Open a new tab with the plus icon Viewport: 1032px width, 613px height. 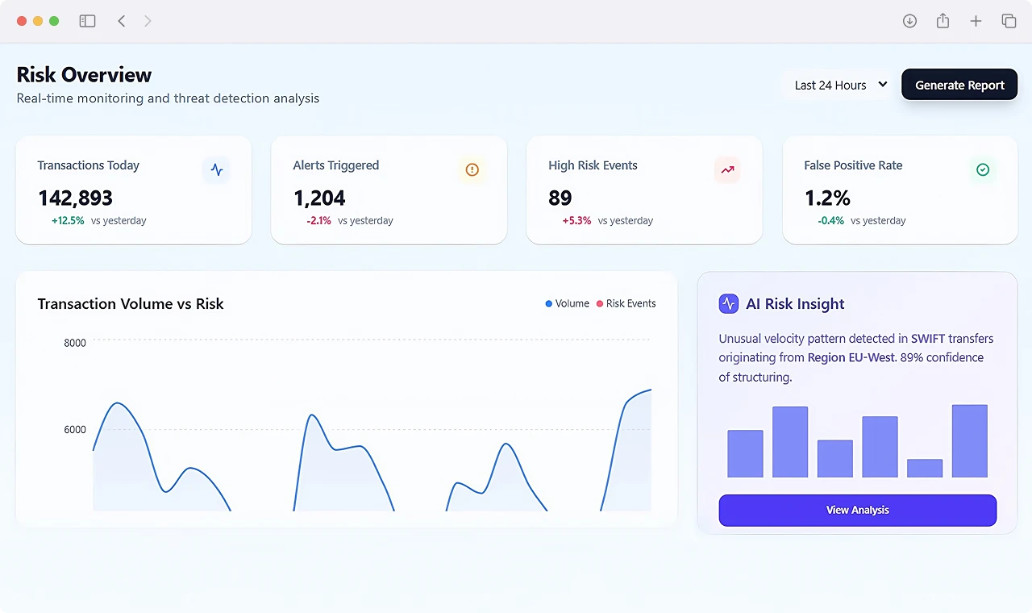click(976, 21)
